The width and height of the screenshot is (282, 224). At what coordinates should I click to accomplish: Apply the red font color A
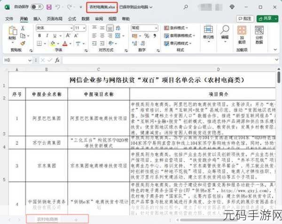click(x=65, y=44)
